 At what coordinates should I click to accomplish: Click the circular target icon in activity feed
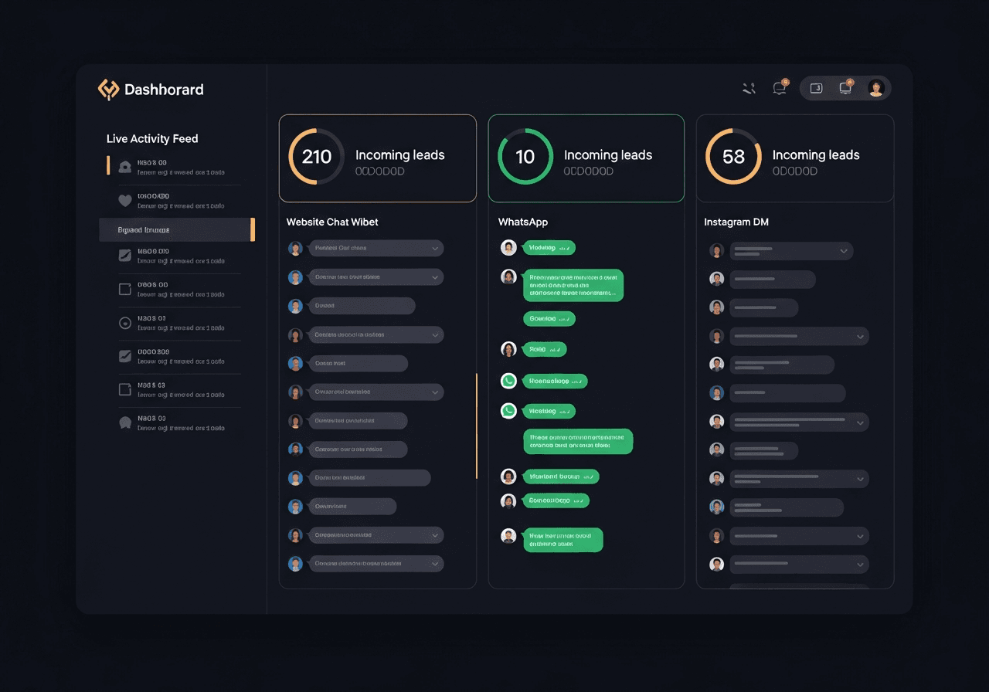[x=125, y=323]
